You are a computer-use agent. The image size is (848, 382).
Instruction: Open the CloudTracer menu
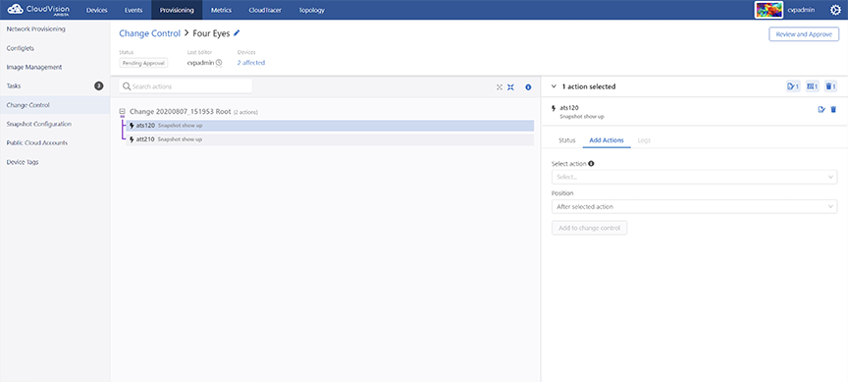265,10
